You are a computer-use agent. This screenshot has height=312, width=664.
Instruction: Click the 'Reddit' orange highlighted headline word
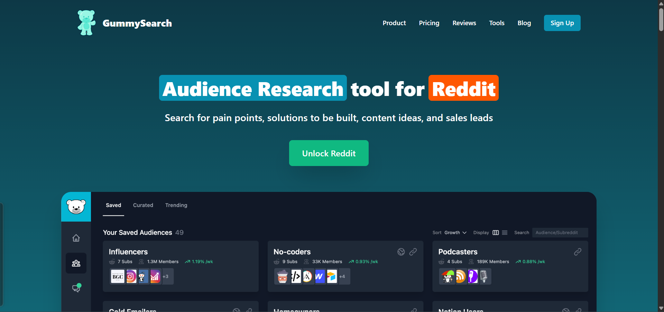coord(463,88)
